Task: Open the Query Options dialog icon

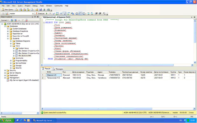Action: click(61, 14)
